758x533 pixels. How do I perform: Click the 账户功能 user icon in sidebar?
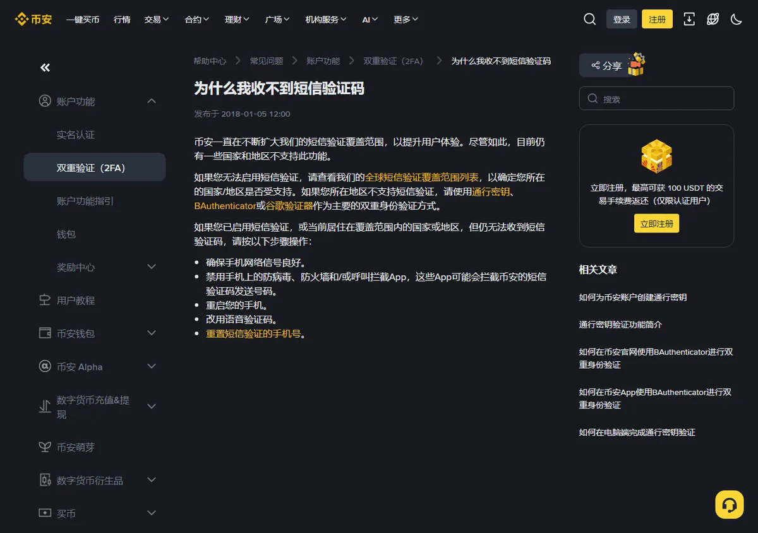pos(45,101)
